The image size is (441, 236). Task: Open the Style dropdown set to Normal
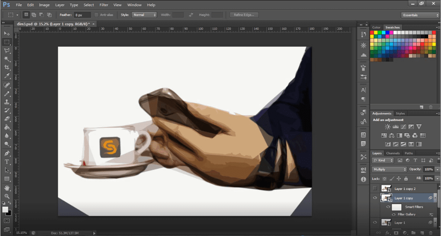(x=144, y=15)
